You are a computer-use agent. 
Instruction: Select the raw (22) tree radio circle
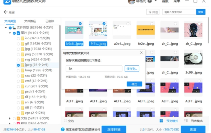pos(18,76)
